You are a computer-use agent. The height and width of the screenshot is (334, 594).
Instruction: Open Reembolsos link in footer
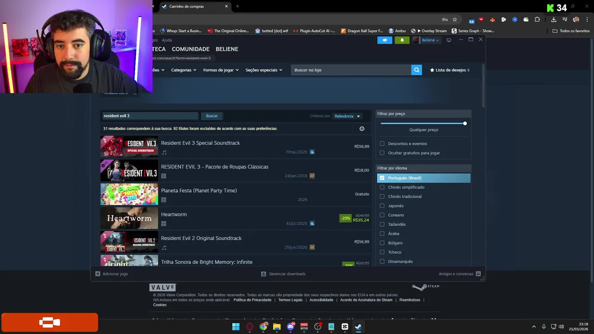point(410,300)
